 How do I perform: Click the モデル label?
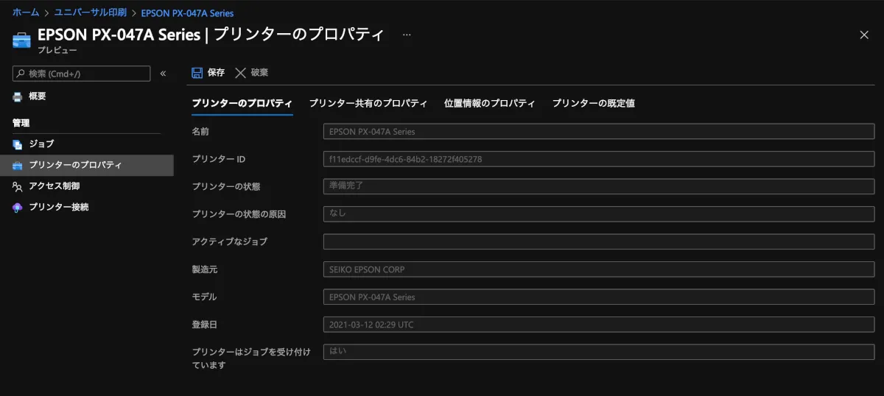pos(204,297)
